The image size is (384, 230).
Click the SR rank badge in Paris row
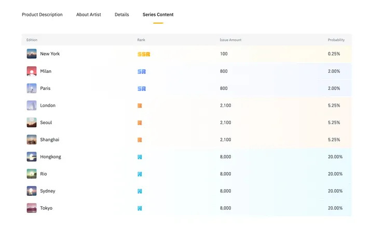click(x=142, y=88)
